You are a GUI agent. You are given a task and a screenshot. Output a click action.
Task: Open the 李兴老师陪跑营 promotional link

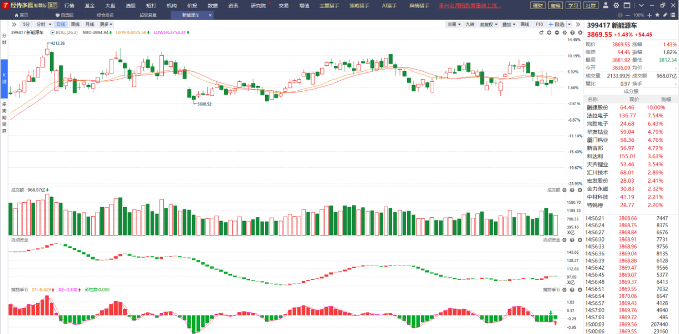pyautogui.click(x=470, y=6)
